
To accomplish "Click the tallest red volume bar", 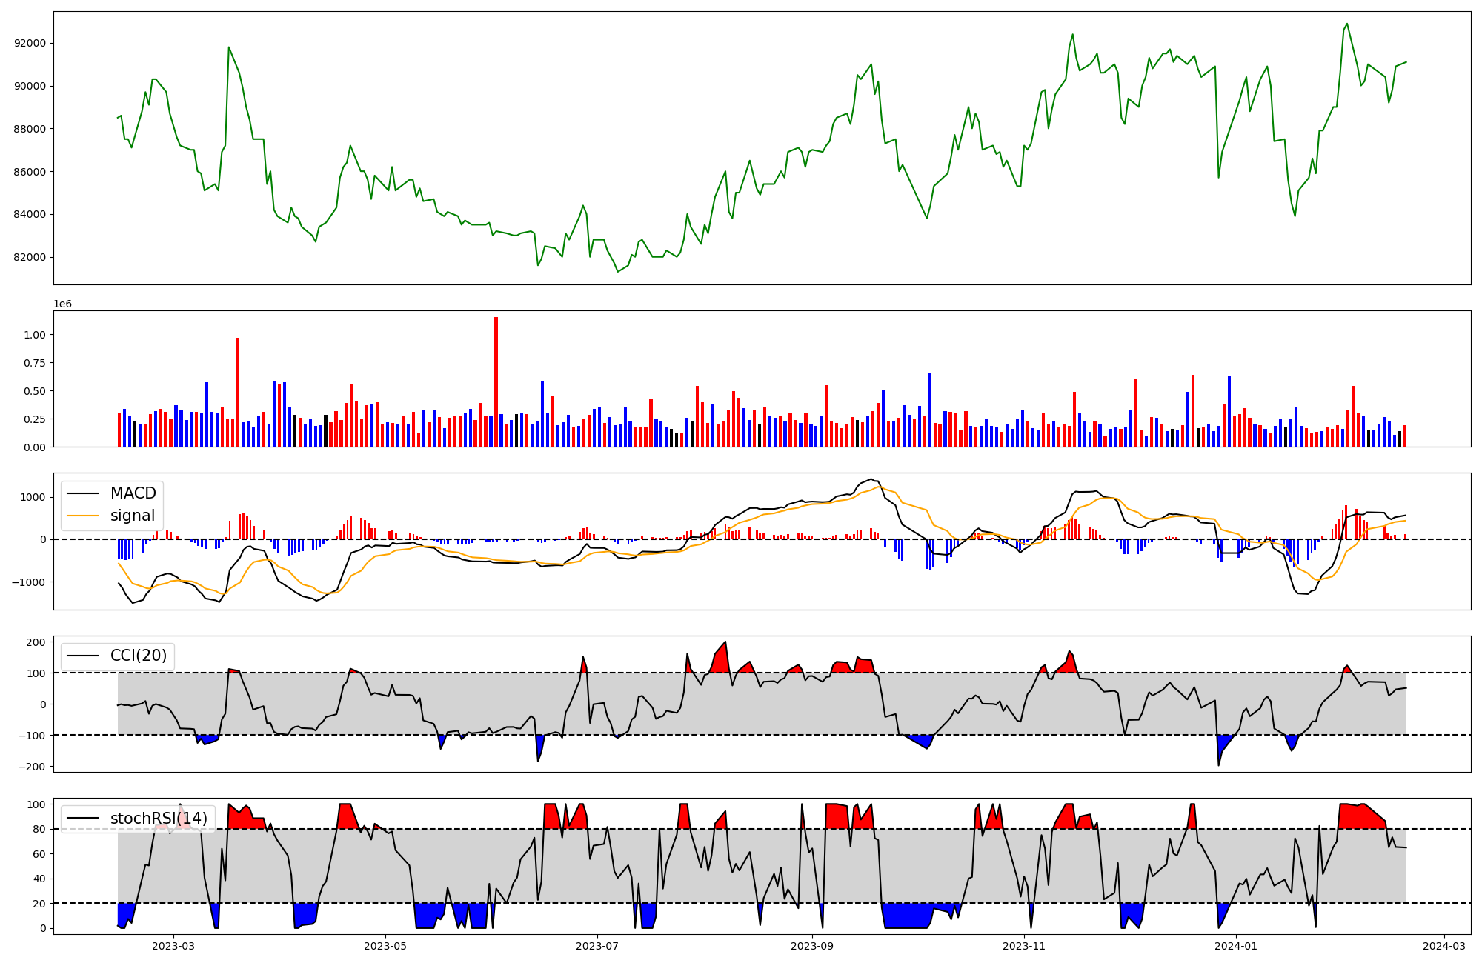I will [496, 381].
